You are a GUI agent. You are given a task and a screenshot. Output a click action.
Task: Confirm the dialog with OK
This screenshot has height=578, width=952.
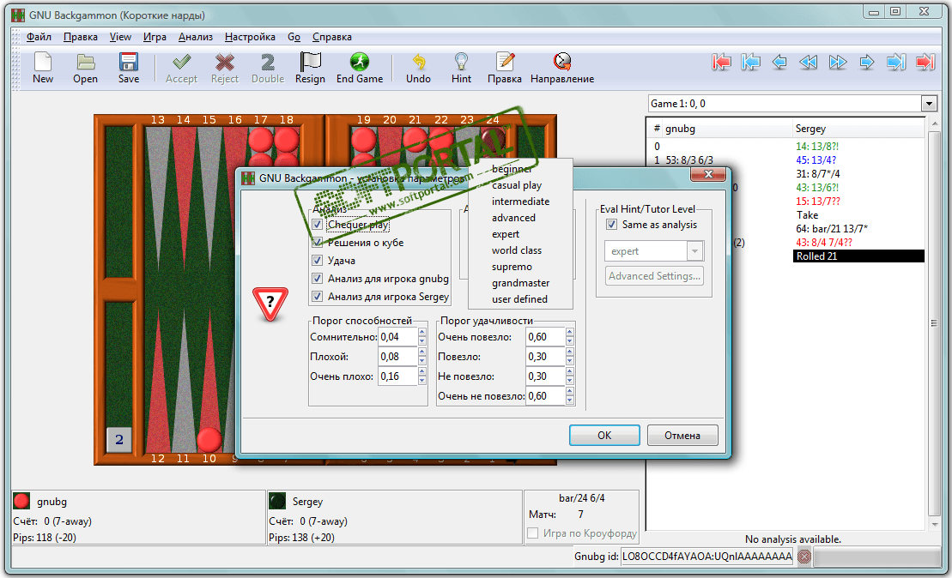pos(604,436)
